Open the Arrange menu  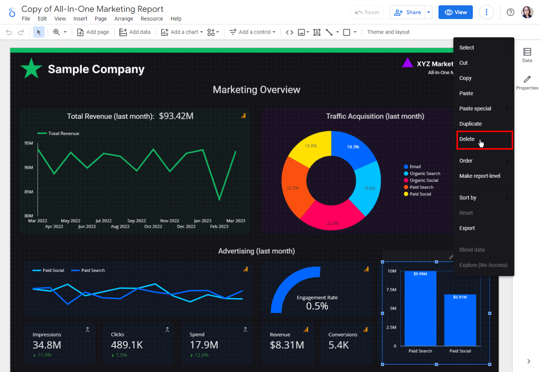[x=124, y=19]
